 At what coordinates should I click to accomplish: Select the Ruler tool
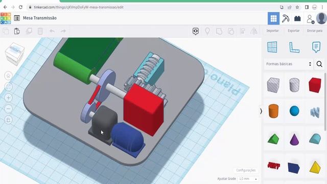coord(294,48)
